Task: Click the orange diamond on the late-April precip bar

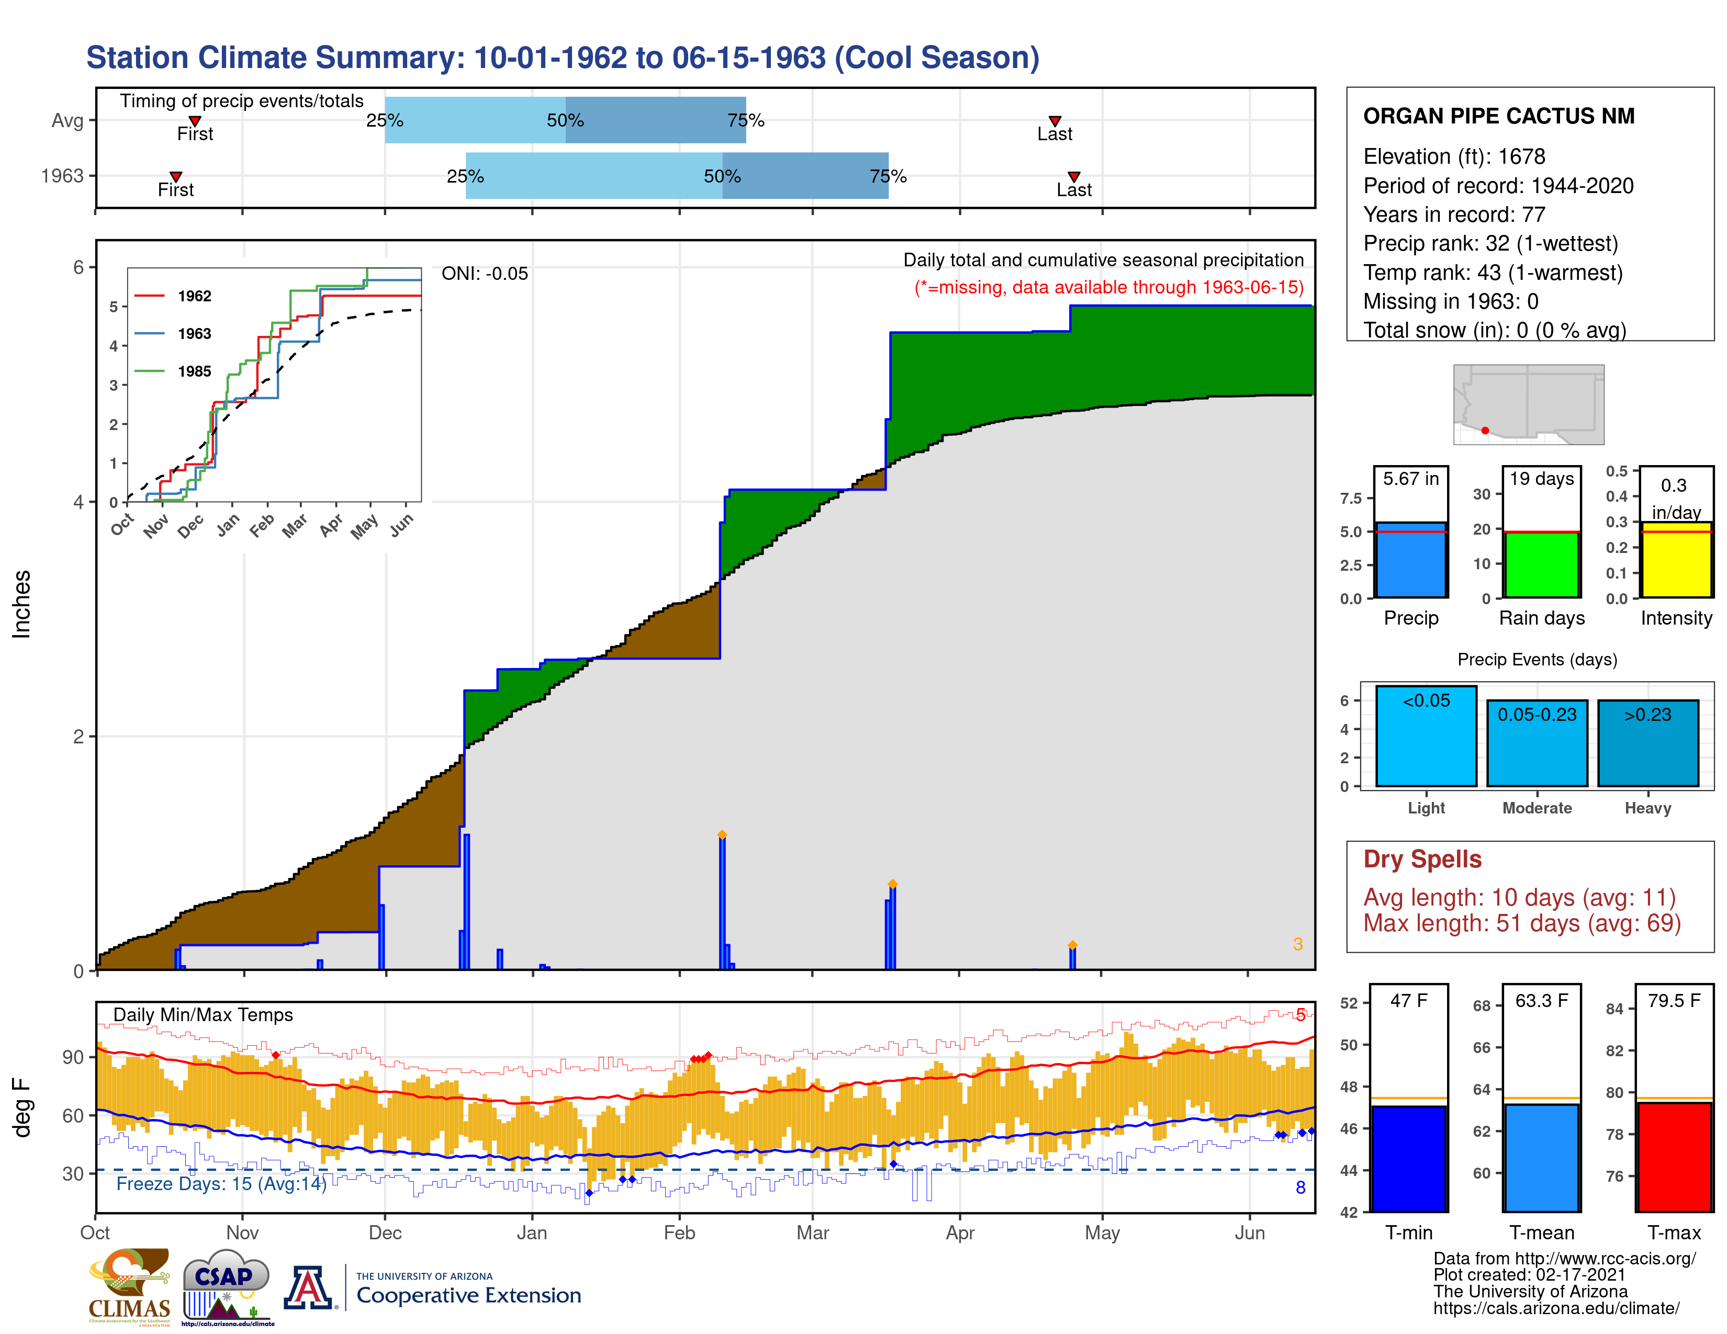Action: (x=1072, y=945)
